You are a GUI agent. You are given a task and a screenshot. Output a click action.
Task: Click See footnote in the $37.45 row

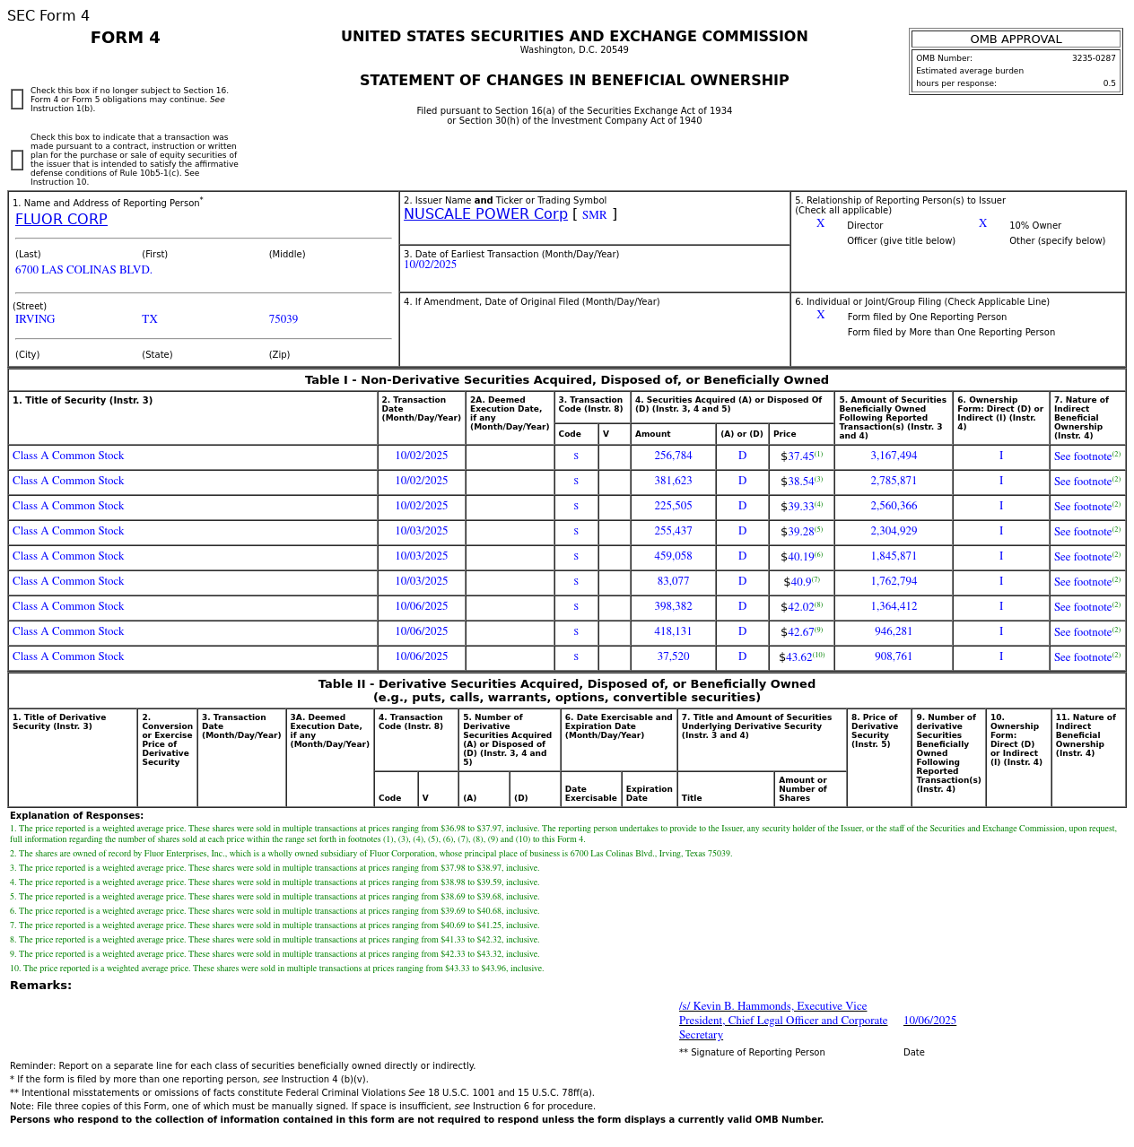[1082, 456]
